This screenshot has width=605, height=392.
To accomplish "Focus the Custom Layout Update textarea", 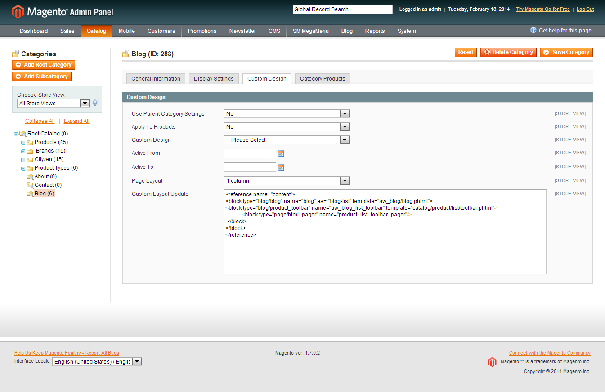I will click(x=385, y=232).
